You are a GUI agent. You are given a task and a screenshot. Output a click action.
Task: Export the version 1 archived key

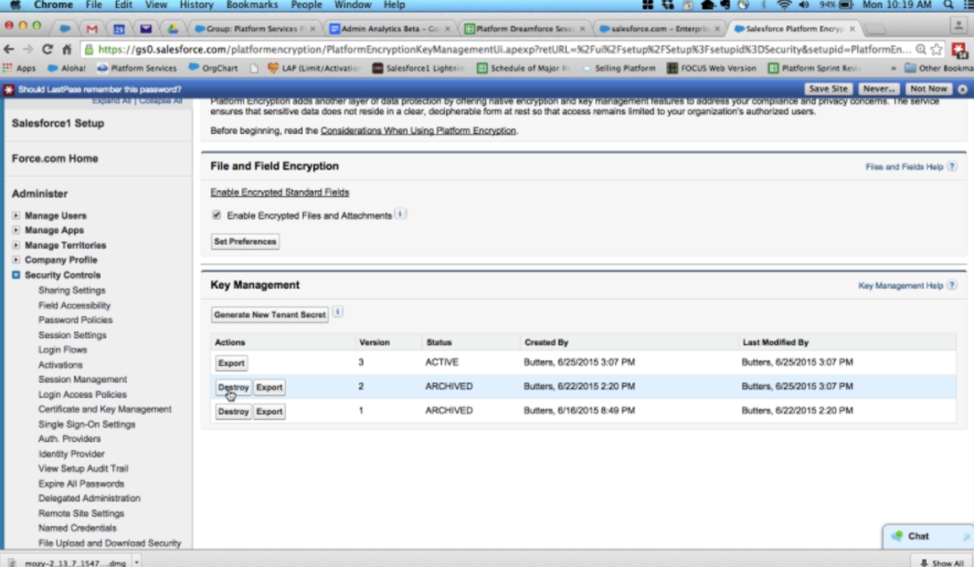pos(269,412)
